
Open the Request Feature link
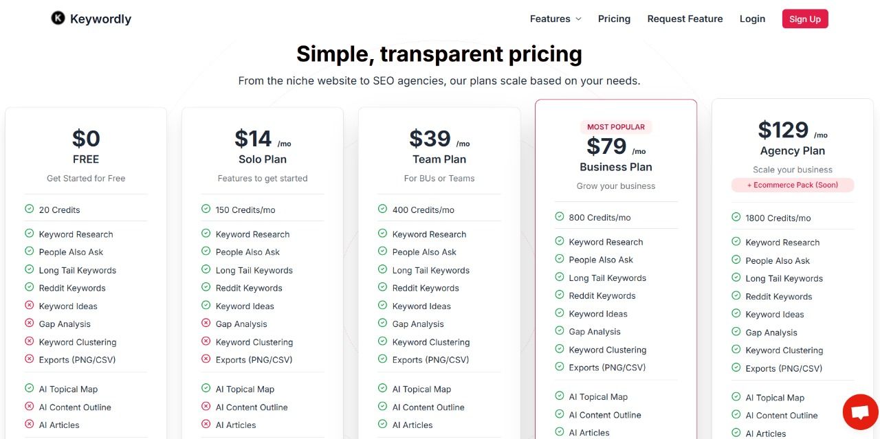pyautogui.click(x=685, y=19)
